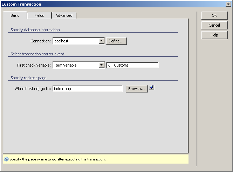Go to the Advanced tab

64,15
